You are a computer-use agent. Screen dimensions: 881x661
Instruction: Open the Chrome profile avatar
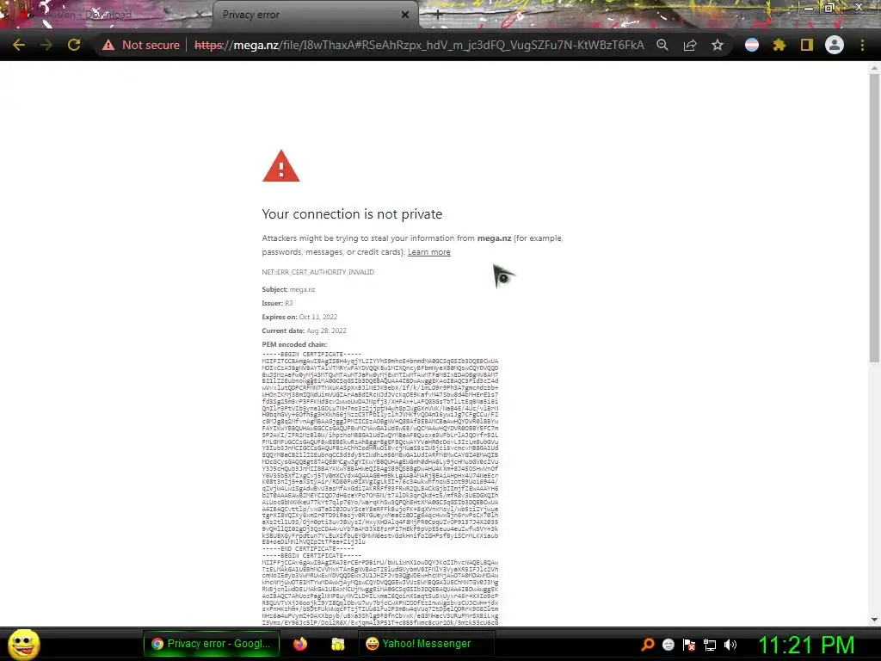click(835, 45)
